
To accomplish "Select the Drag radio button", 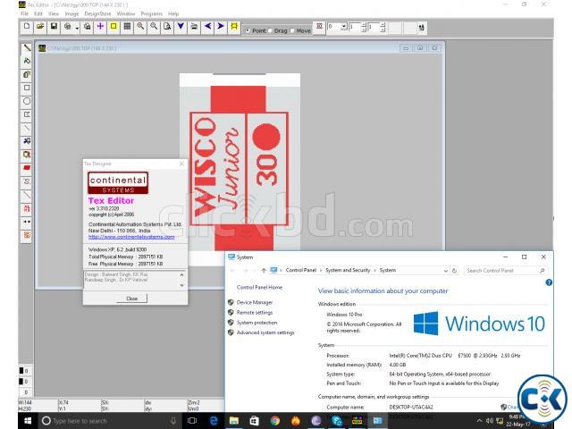I will (x=270, y=30).
